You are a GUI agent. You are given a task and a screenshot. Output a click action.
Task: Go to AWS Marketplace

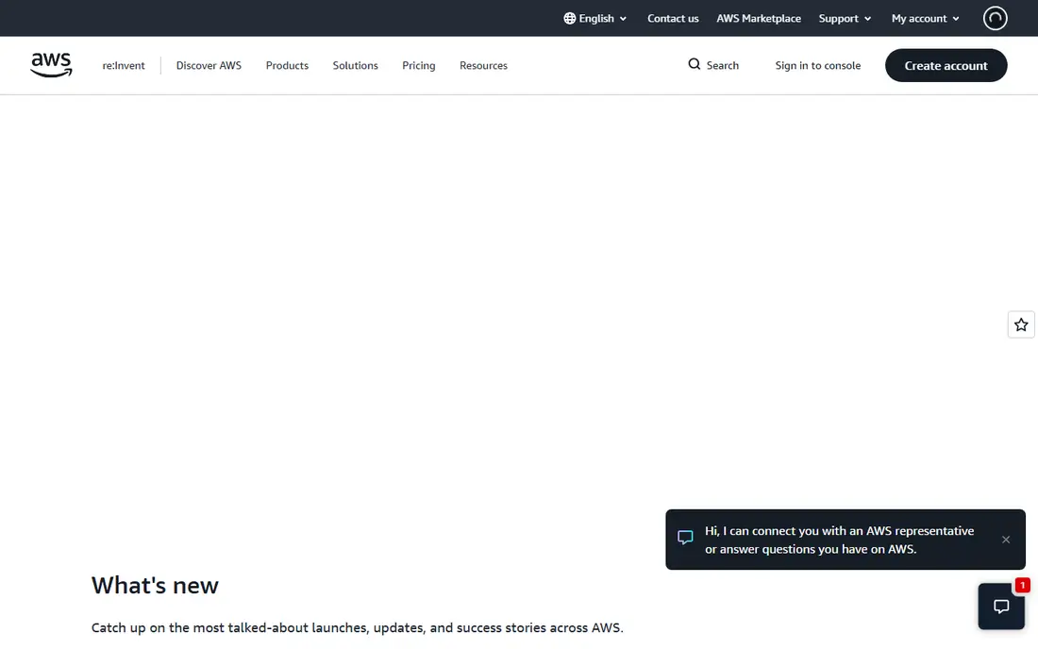[759, 19]
